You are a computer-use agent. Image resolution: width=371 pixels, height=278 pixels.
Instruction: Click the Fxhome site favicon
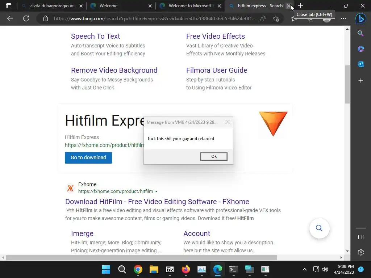[x=70, y=188]
